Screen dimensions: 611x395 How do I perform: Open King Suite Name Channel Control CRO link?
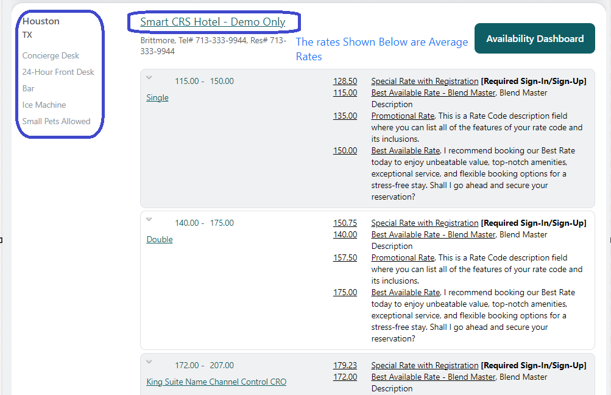click(x=216, y=382)
